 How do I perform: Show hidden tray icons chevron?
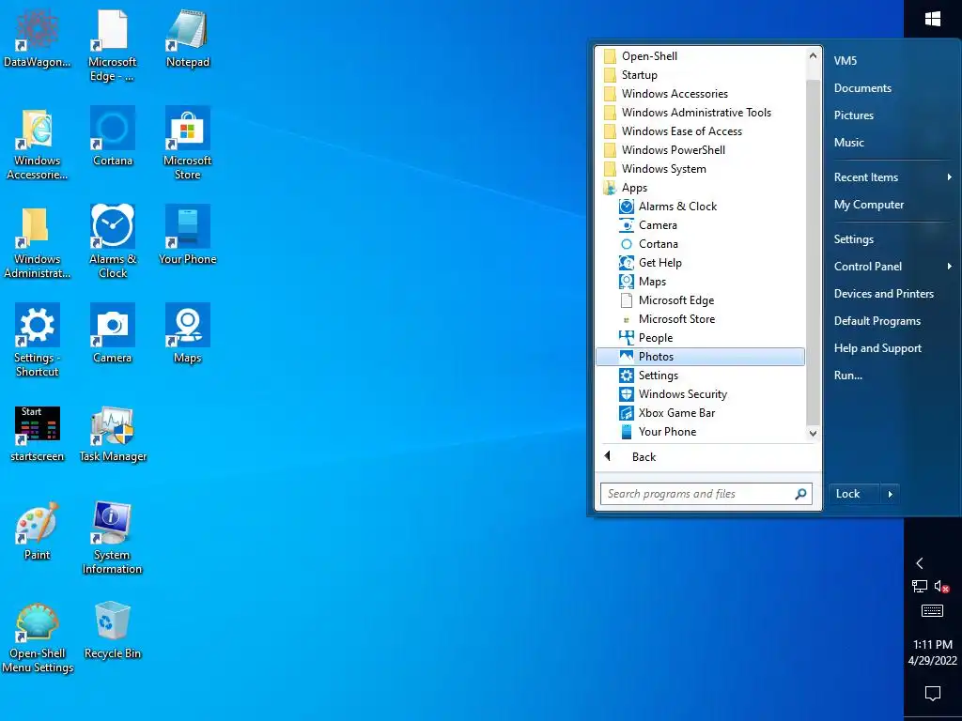[x=919, y=563]
